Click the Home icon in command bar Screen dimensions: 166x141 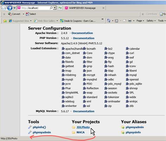click(109, 21)
